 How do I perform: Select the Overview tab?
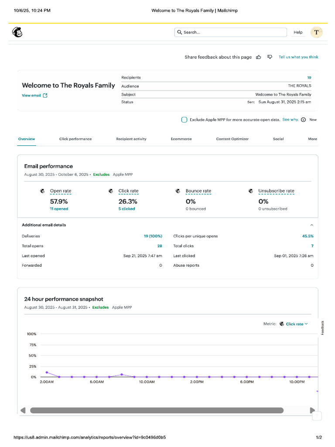pos(27,139)
